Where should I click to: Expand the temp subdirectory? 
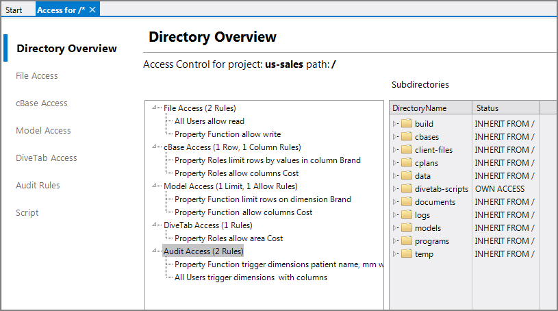(394, 253)
